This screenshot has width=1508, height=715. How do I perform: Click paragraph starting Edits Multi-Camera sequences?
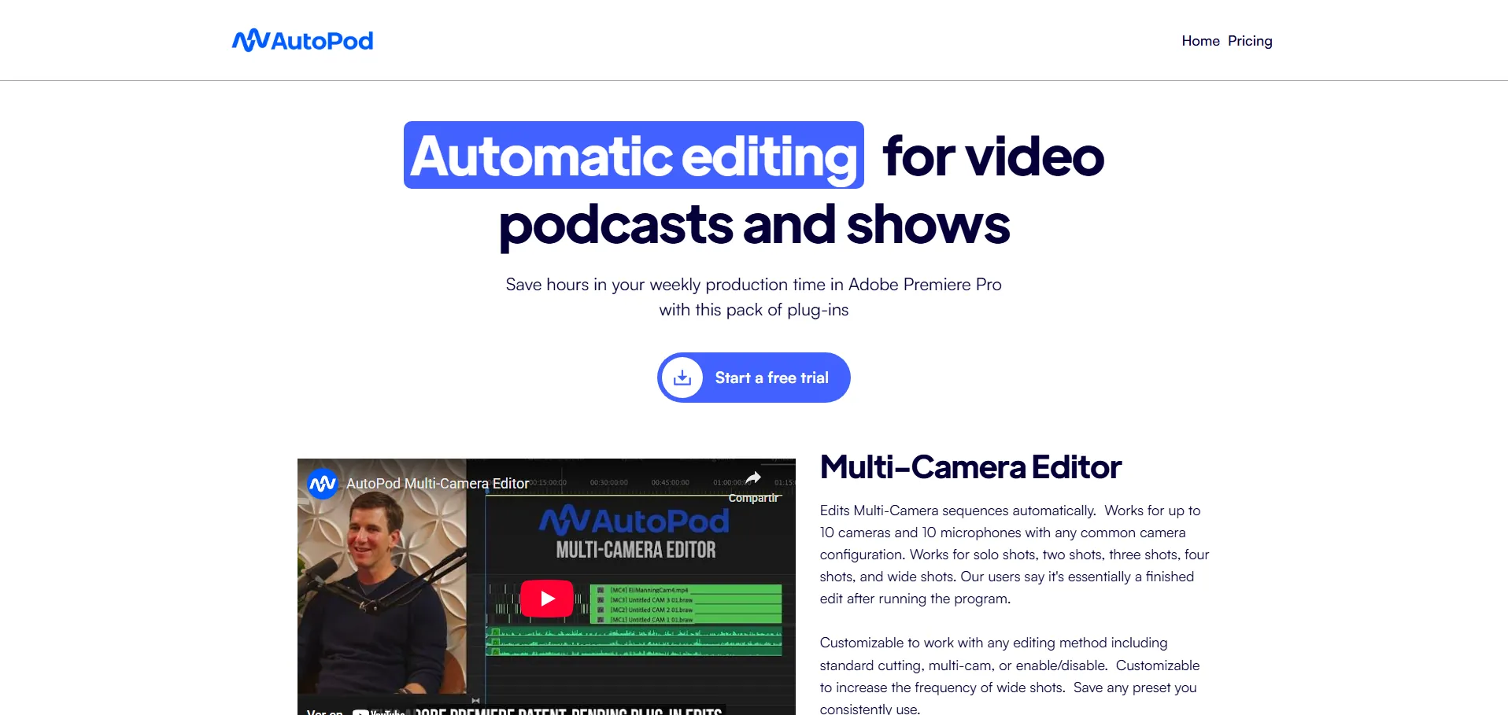click(1014, 554)
